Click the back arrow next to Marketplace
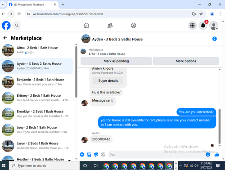The width and height of the screenshot is (225, 170). point(5,38)
